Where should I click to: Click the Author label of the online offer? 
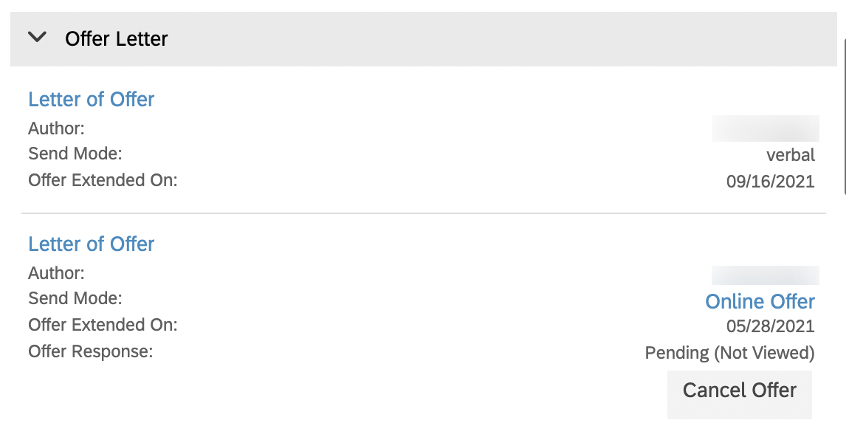point(56,273)
